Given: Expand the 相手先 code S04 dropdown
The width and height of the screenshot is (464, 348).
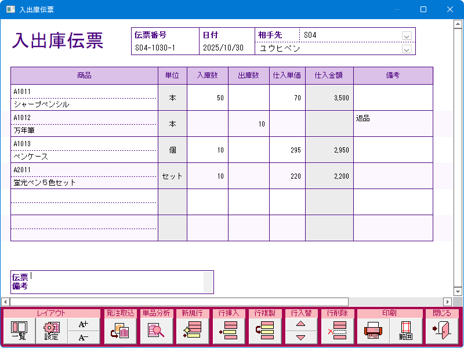Looking at the screenshot, I should tap(407, 35).
